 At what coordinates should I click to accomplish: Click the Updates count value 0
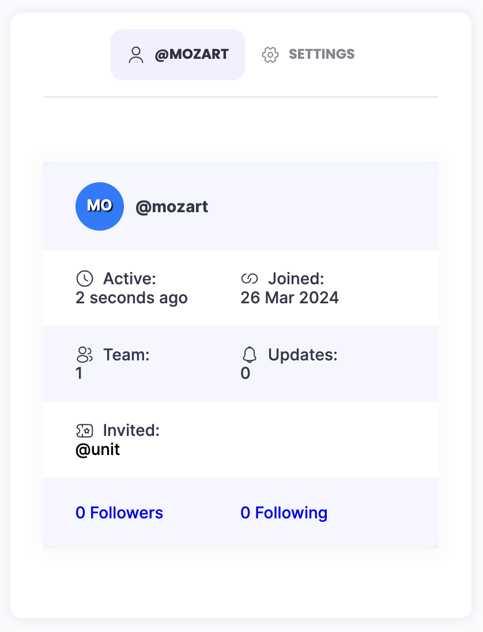[246, 374]
